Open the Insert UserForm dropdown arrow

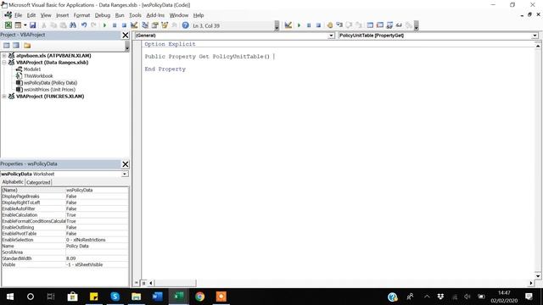(25, 25)
